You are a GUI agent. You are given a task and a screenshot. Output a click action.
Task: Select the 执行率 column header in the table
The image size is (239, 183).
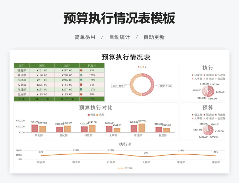pos(92,65)
